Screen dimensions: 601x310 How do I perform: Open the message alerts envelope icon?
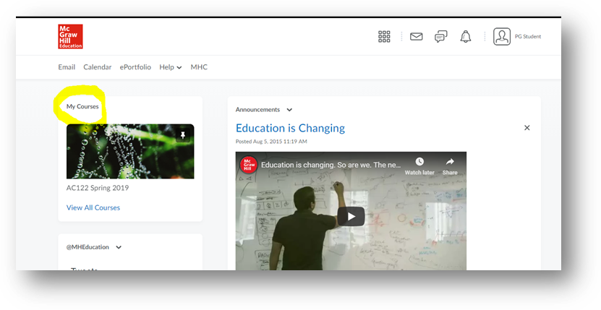[x=416, y=37]
